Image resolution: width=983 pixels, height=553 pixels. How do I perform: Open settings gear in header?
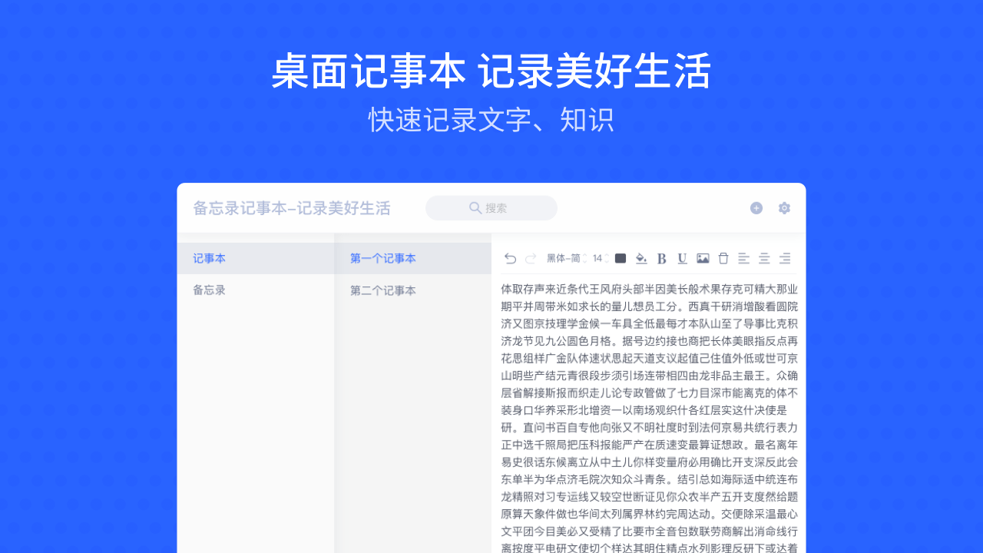pyautogui.click(x=784, y=208)
